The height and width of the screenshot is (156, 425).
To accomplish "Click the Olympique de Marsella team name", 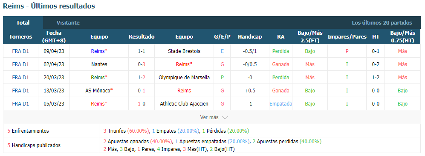I will pos(184,78).
